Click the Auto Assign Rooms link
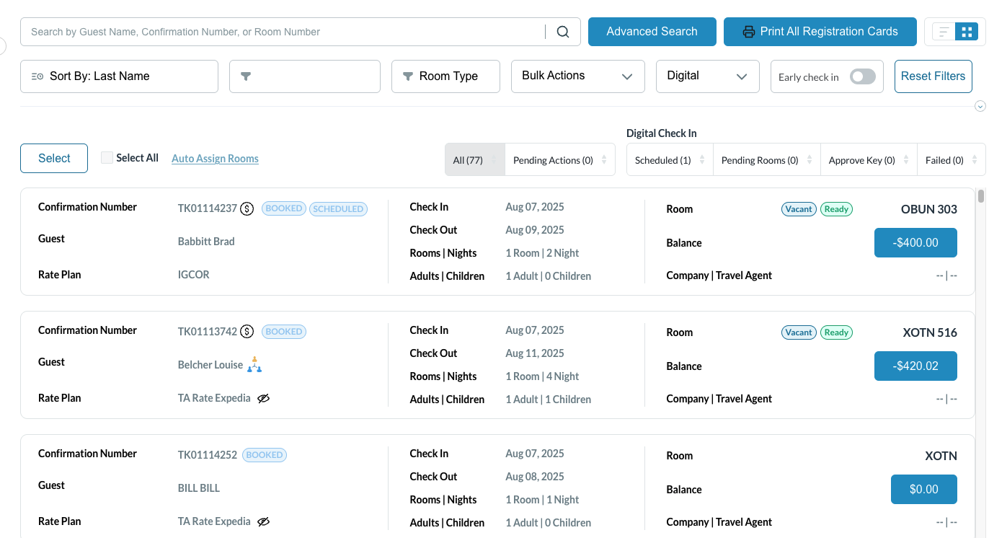989x538 pixels. tap(215, 159)
